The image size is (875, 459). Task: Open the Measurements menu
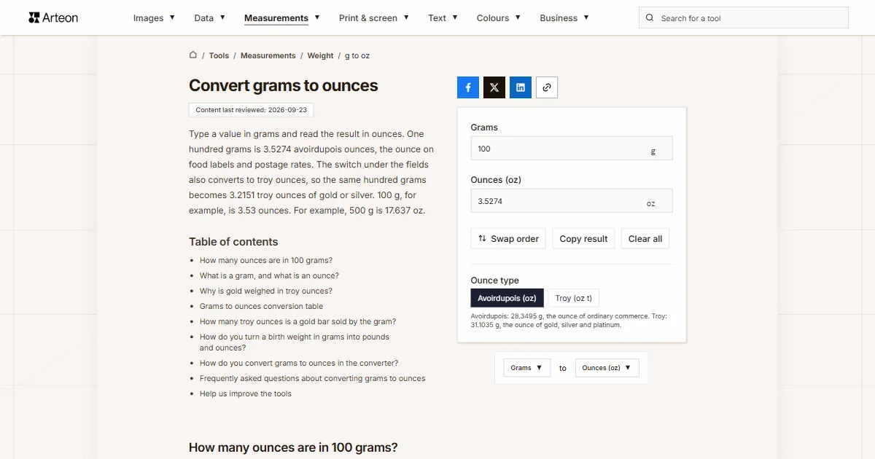point(281,18)
